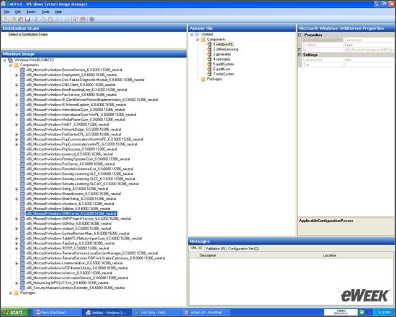396x317 pixels.
Task: Click the New Answer File toolbar icon
Action: tap(6, 19)
